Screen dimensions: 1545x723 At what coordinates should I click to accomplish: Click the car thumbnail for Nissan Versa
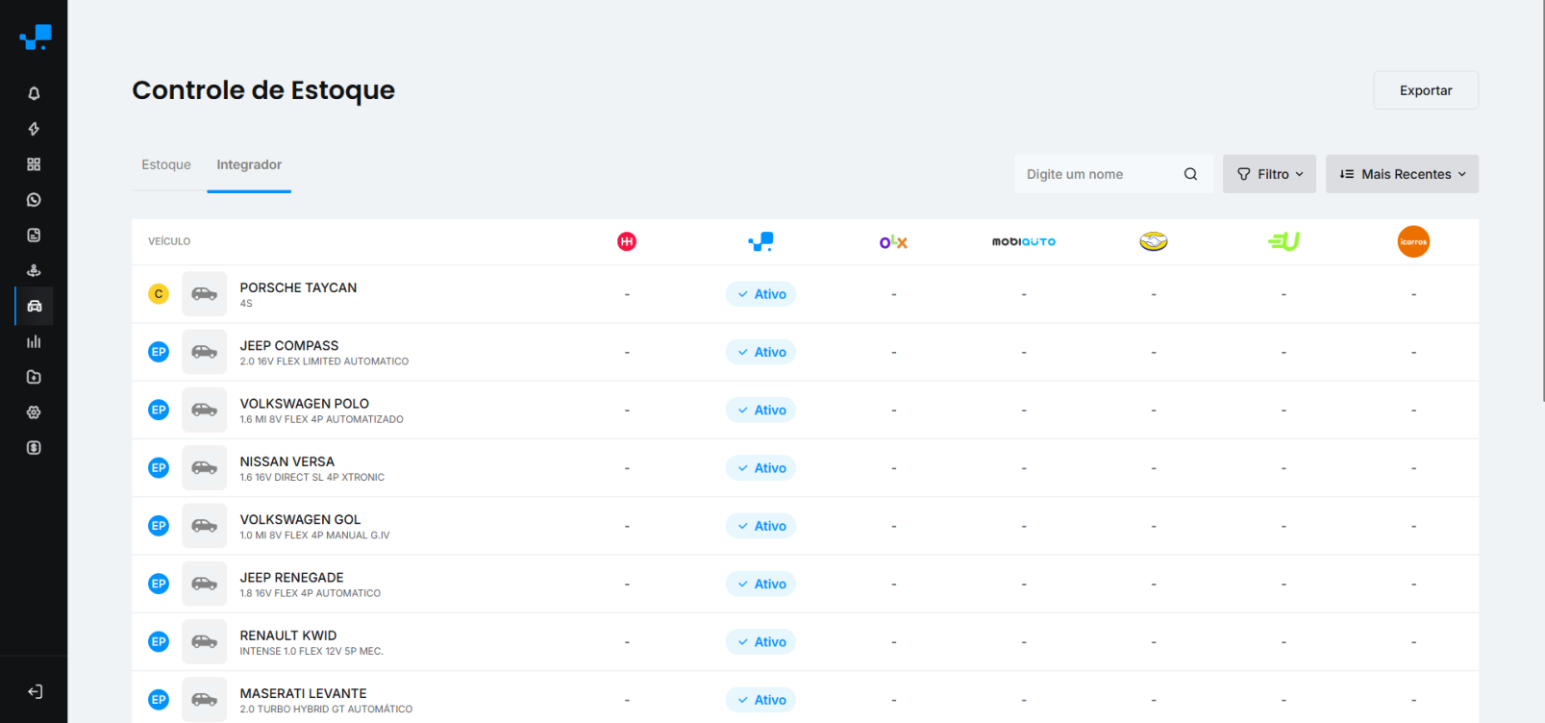coord(204,467)
